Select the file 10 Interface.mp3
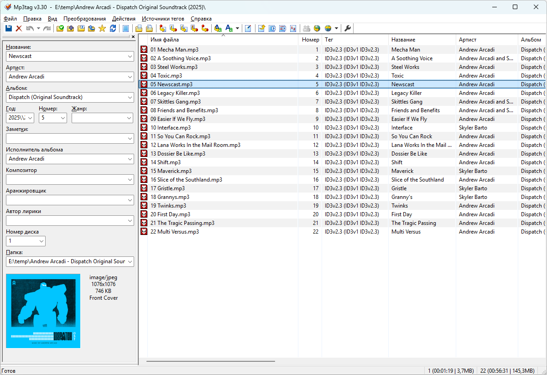 tap(171, 128)
